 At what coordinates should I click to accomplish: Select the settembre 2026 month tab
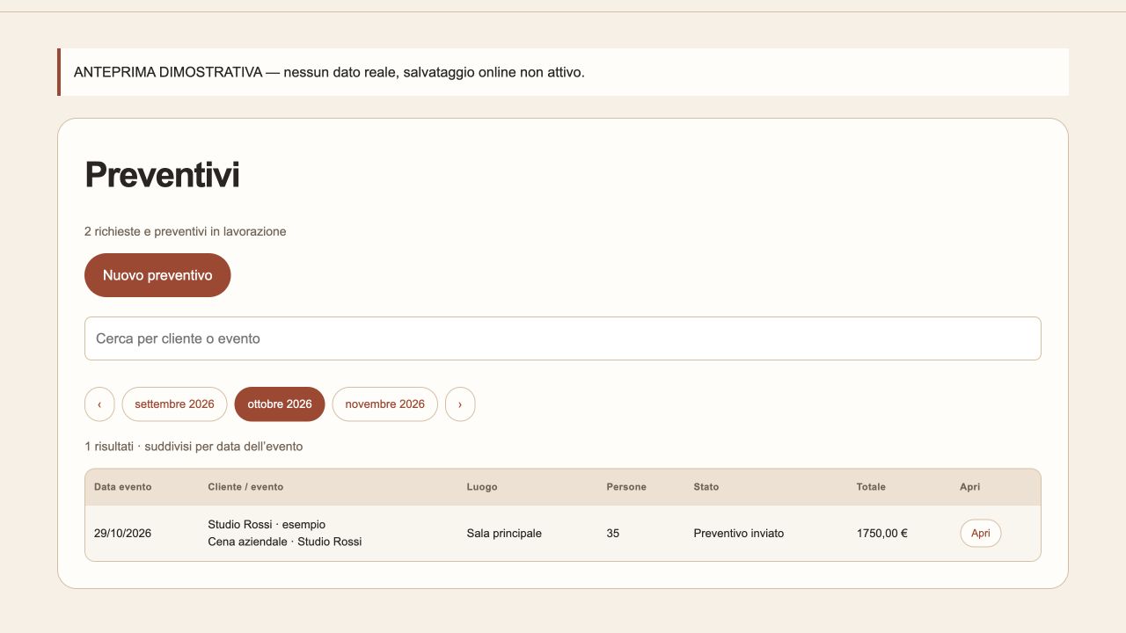pos(174,404)
